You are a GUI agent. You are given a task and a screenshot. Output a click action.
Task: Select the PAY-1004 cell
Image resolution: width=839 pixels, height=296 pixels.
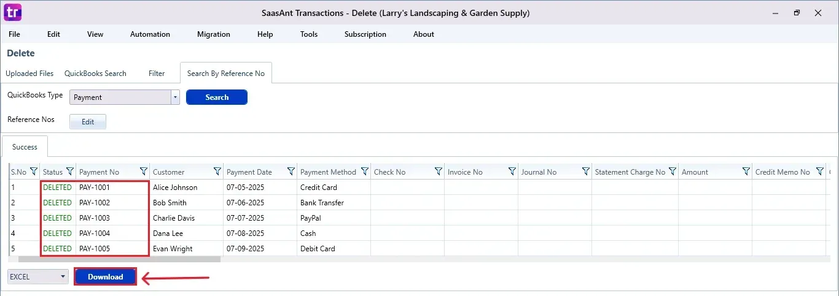tap(112, 233)
